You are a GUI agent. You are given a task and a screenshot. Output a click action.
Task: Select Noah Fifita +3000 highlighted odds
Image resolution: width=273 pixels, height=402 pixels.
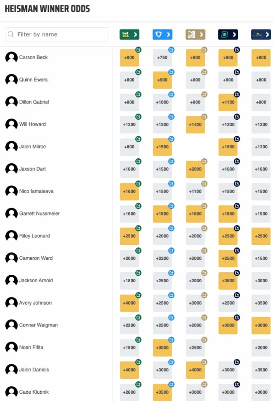(162, 348)
